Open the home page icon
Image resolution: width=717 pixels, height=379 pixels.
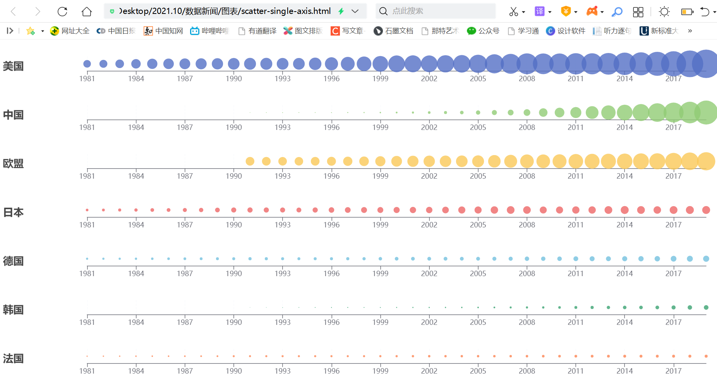(x=87, y=11)
